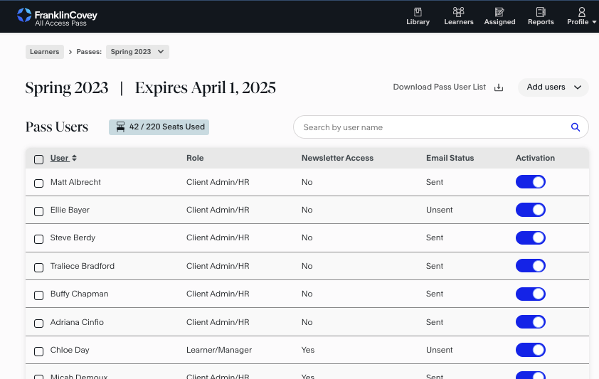Click Download Pass User List link
This screenshot has width=599, height=379.
[439, 87]
